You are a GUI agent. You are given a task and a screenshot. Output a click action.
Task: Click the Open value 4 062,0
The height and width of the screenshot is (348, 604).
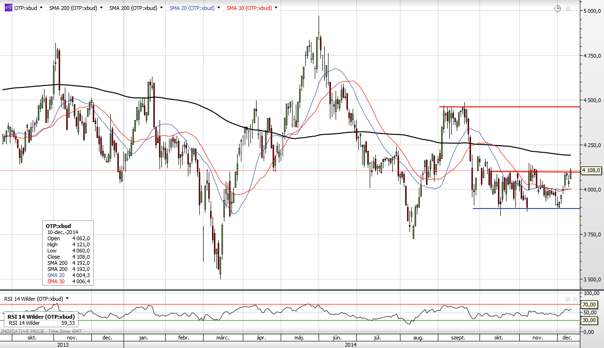click(81, 238)
